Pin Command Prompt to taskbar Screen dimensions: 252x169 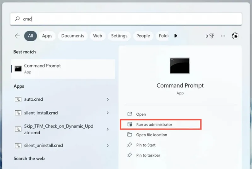tap(148, 155)
